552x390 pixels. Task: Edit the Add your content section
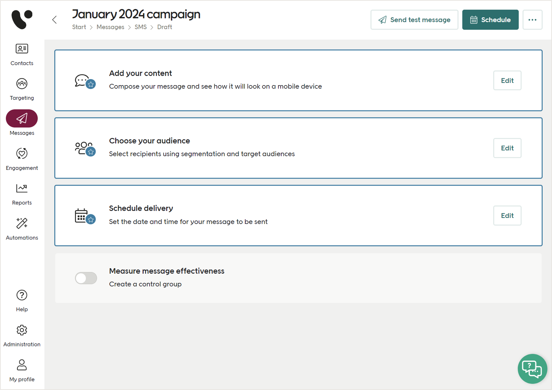[x=507, y=80]
